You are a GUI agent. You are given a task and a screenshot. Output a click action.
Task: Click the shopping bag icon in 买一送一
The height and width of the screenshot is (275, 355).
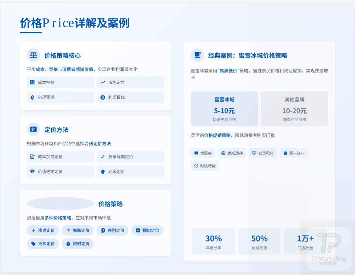285,153
